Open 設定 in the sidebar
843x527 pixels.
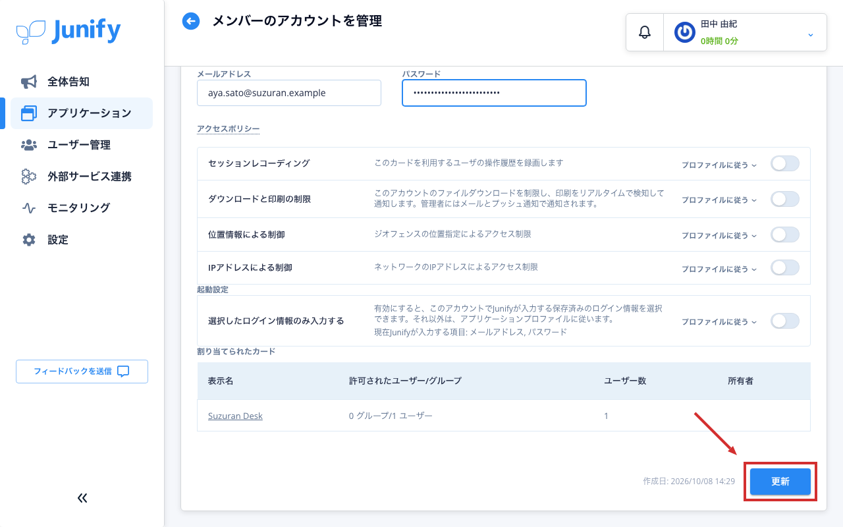(82, 240)
